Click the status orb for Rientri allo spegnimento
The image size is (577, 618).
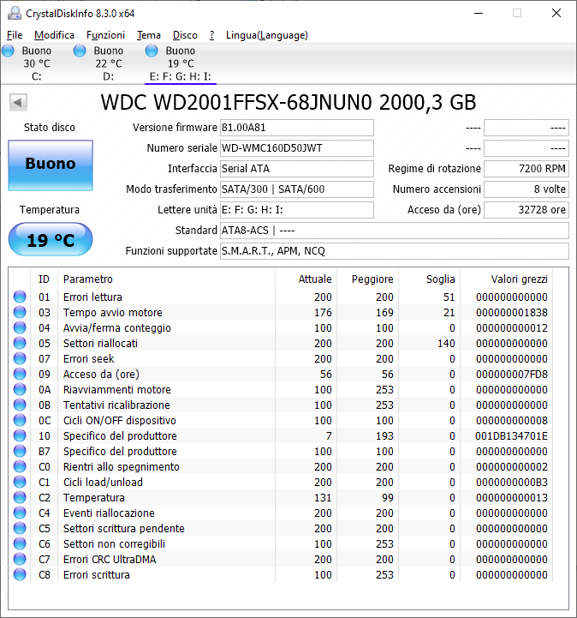[20, 466]
